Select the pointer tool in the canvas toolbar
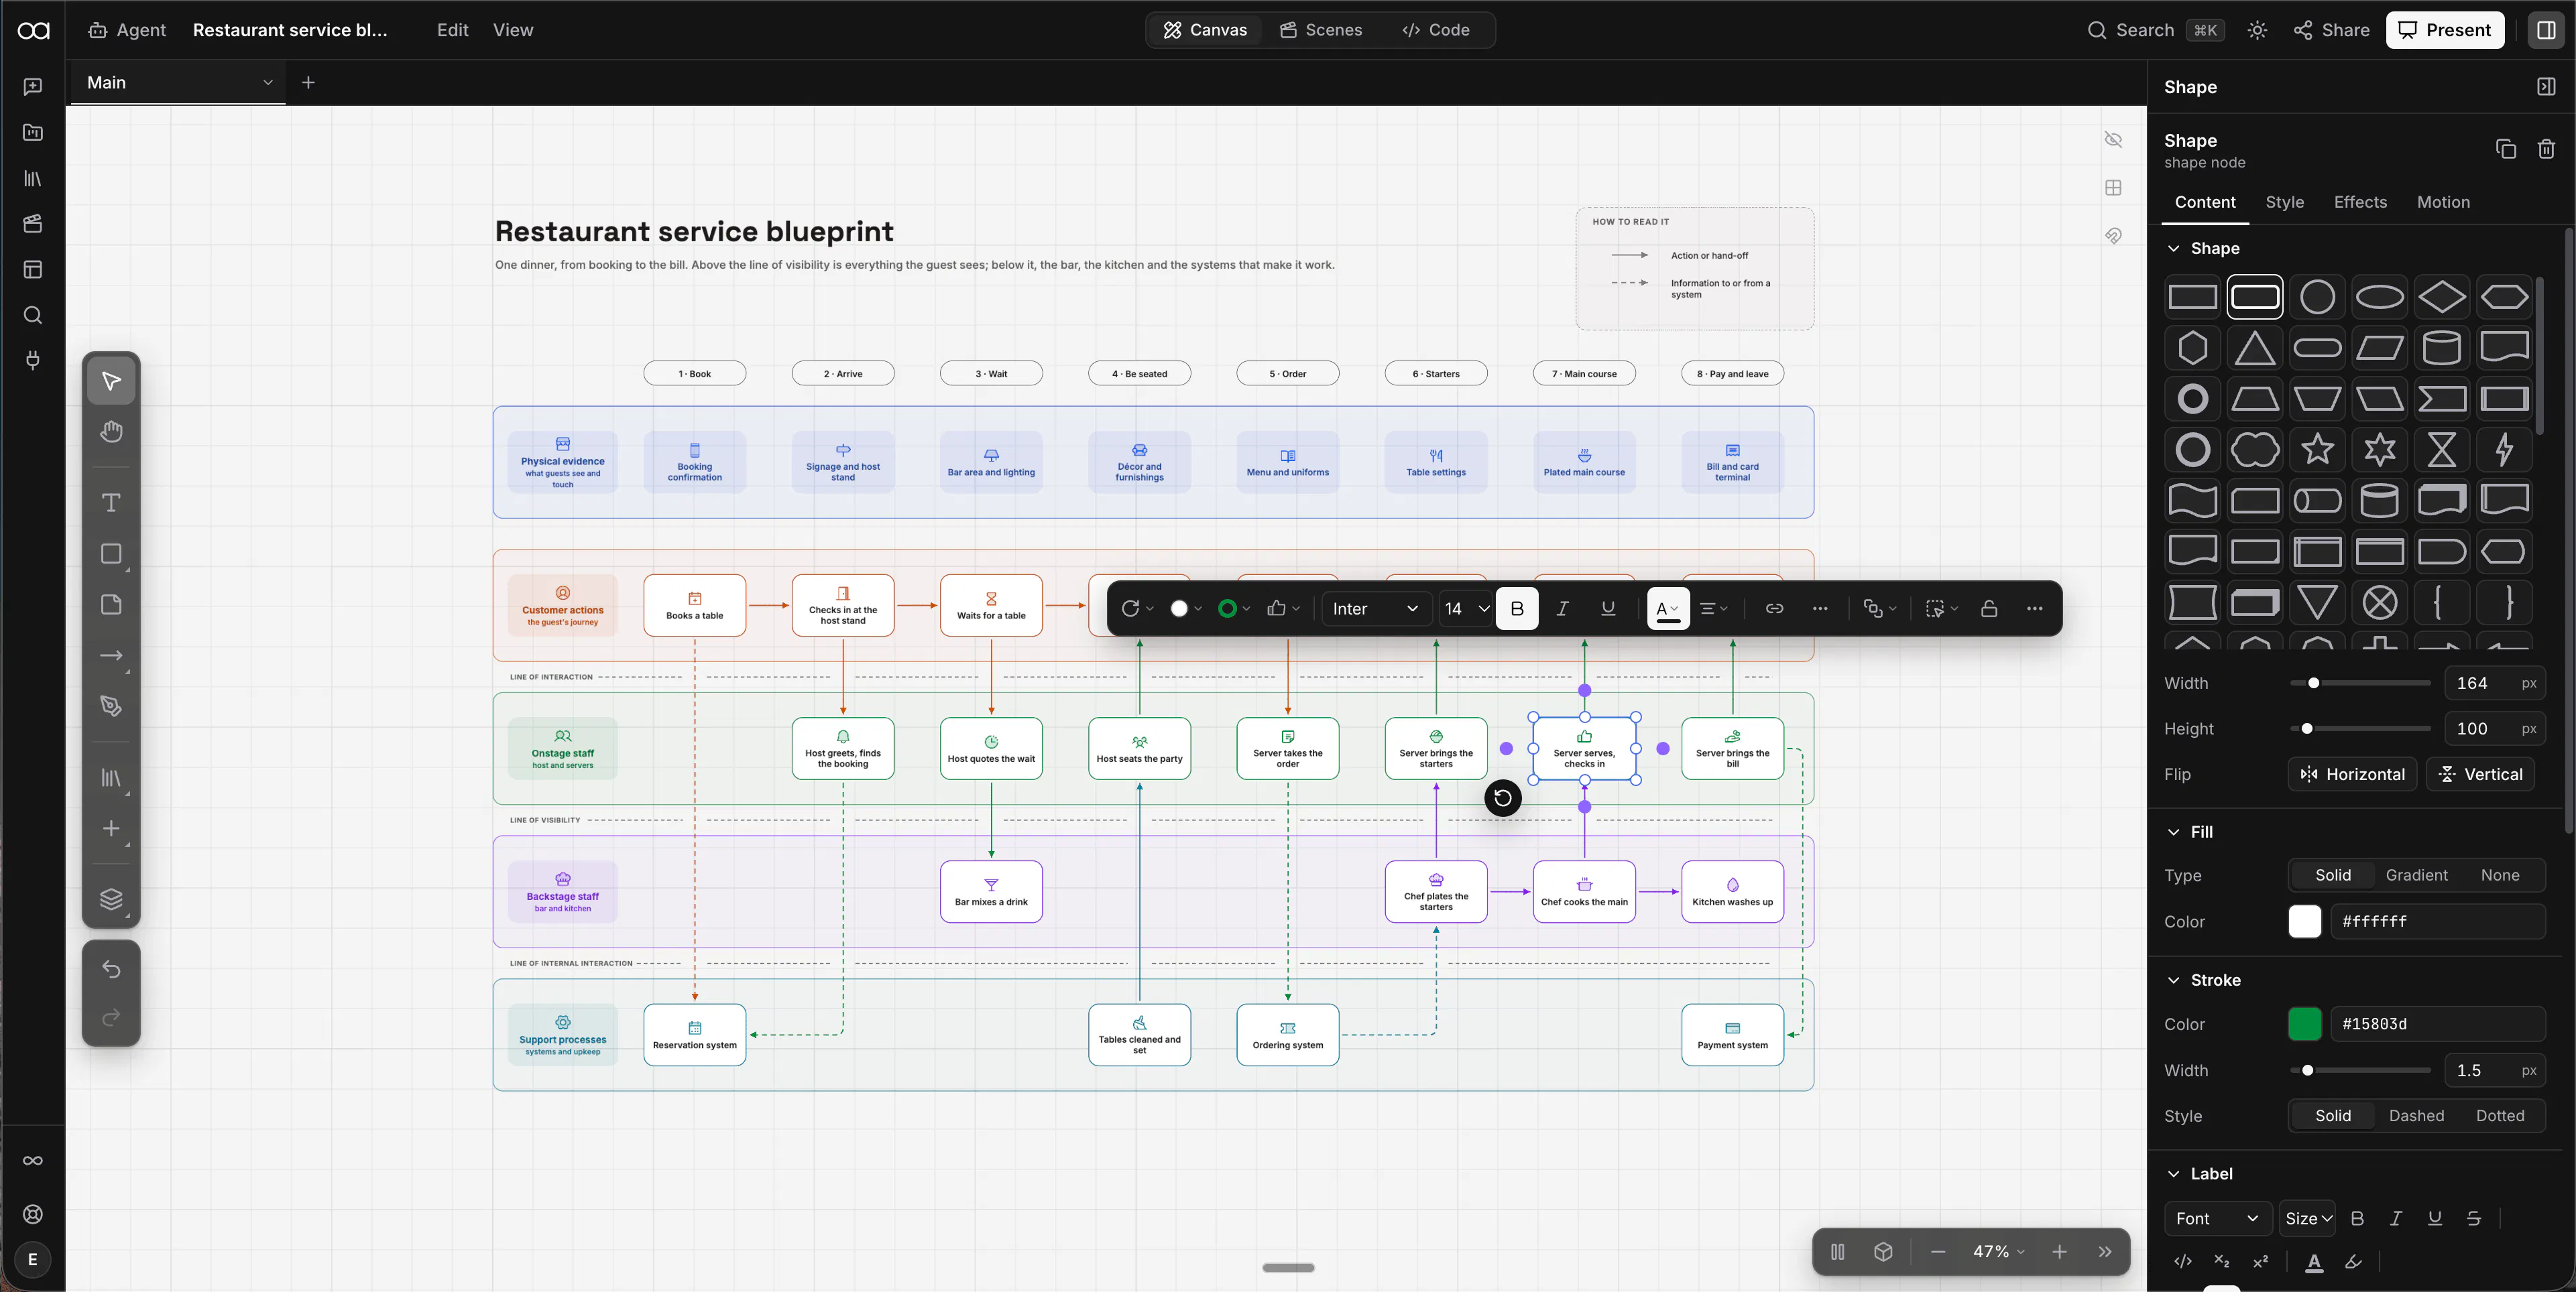Image resolution: width=2576 pixels, height=1292 pixels. click(111, 381)
